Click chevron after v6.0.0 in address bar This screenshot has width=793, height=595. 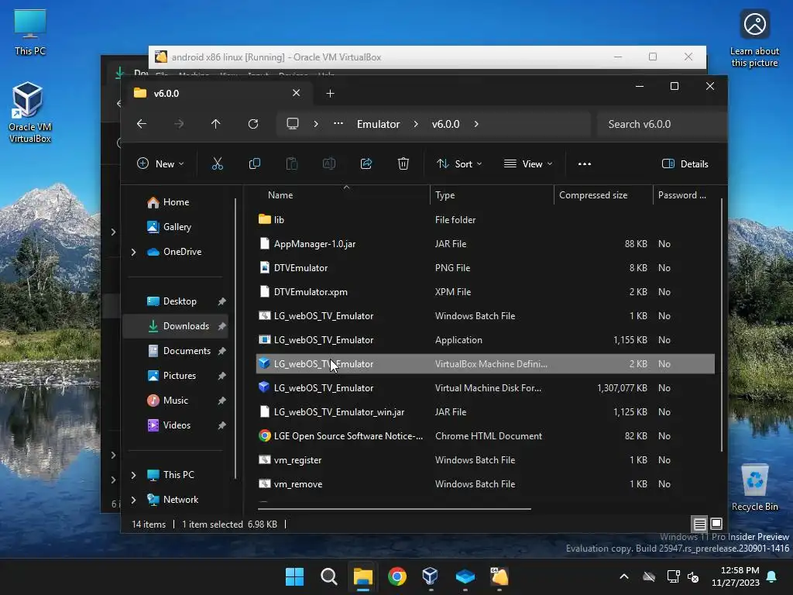click(476, 124)
